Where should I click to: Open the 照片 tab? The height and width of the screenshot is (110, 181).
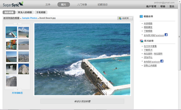click(x=64, y=5)
